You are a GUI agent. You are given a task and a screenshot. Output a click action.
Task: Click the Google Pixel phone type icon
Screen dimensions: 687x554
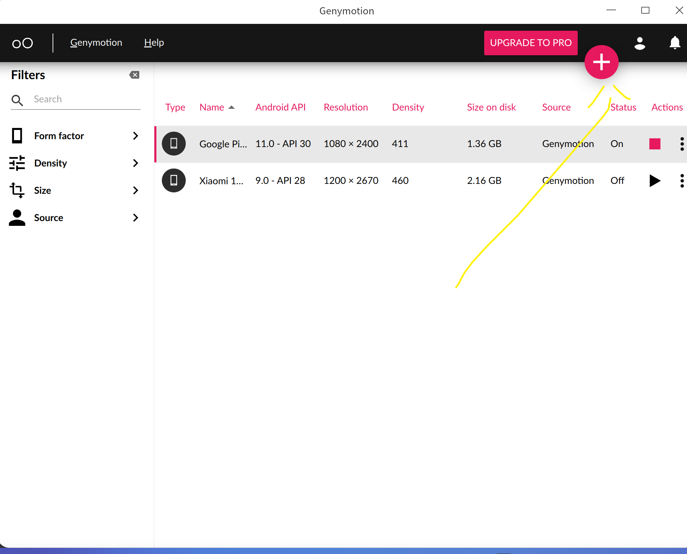174,144
